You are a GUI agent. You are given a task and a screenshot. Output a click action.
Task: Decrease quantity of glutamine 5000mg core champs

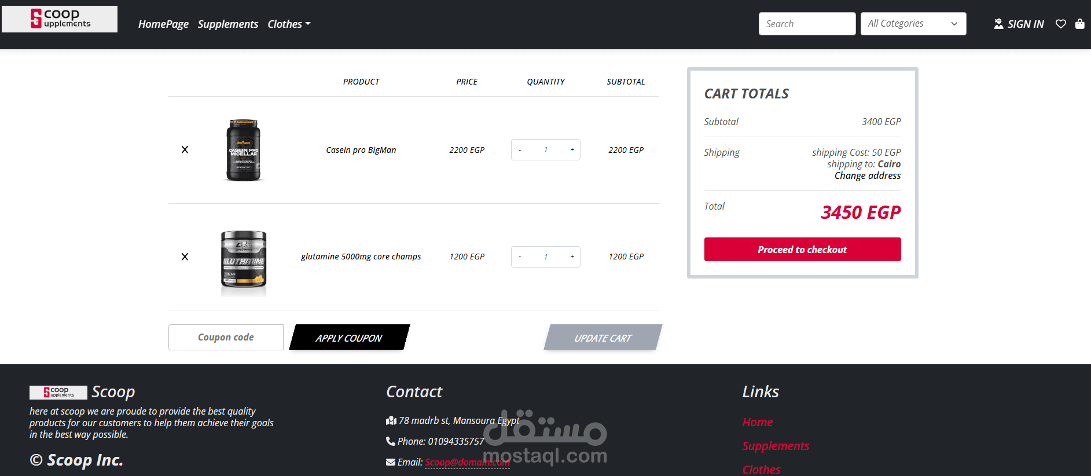click(x=520, y=257)
